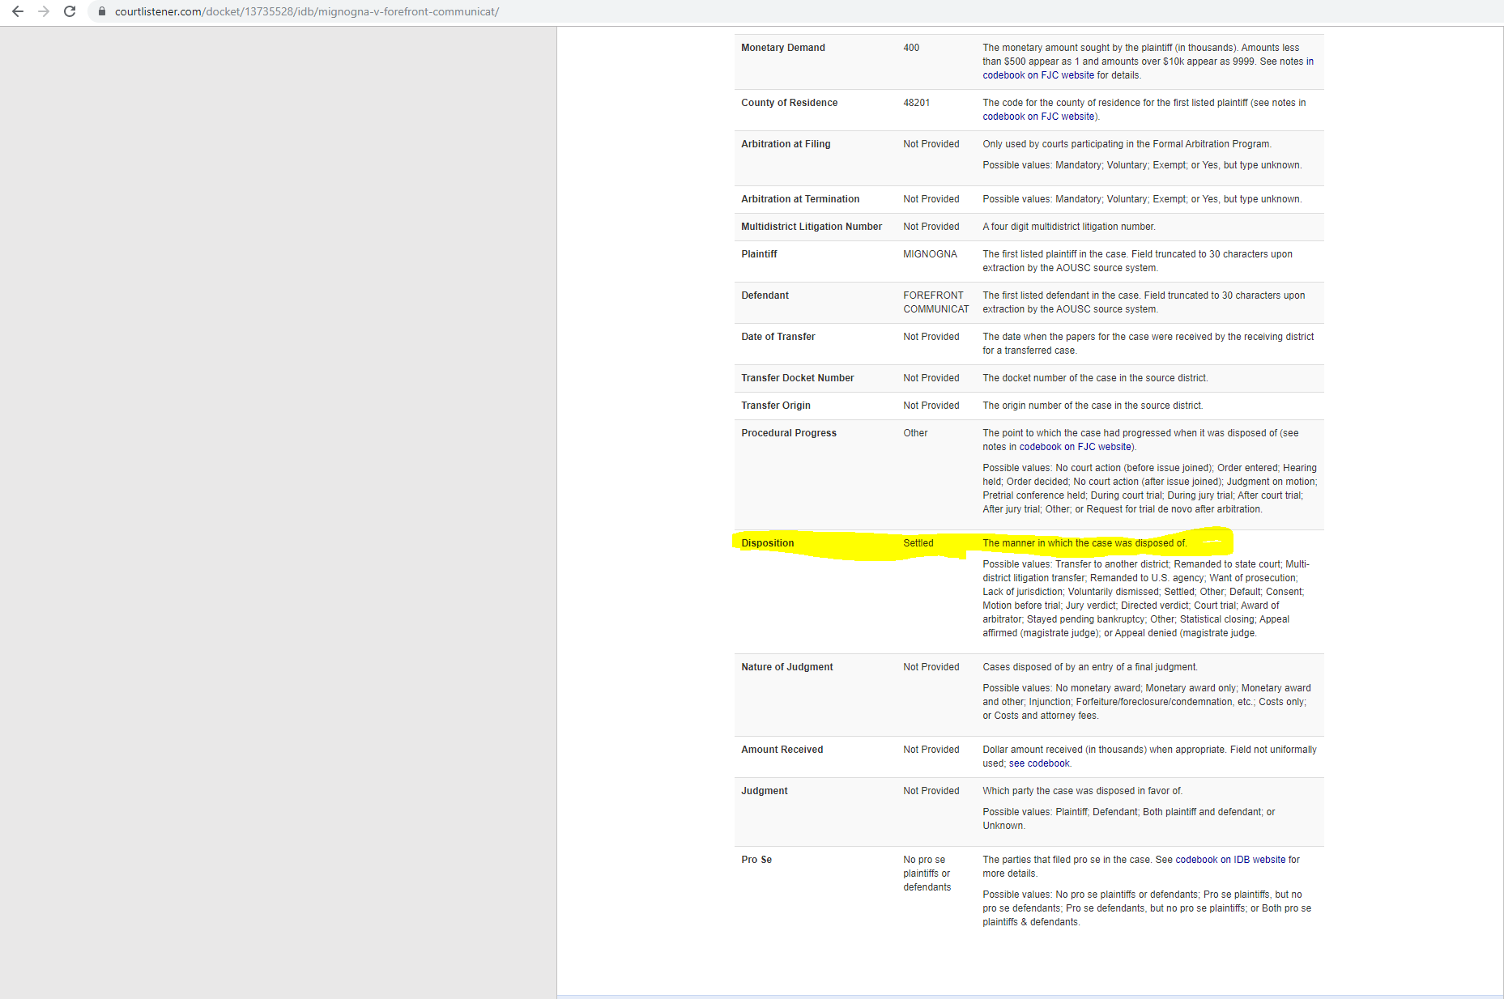Select 'Not Provided' in Arbitration at Termination row

tap(931, 199)
